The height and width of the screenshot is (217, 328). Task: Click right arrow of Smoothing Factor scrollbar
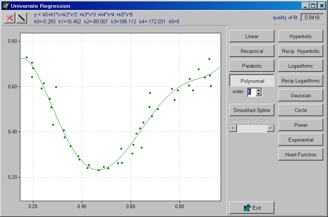(271, 128)
